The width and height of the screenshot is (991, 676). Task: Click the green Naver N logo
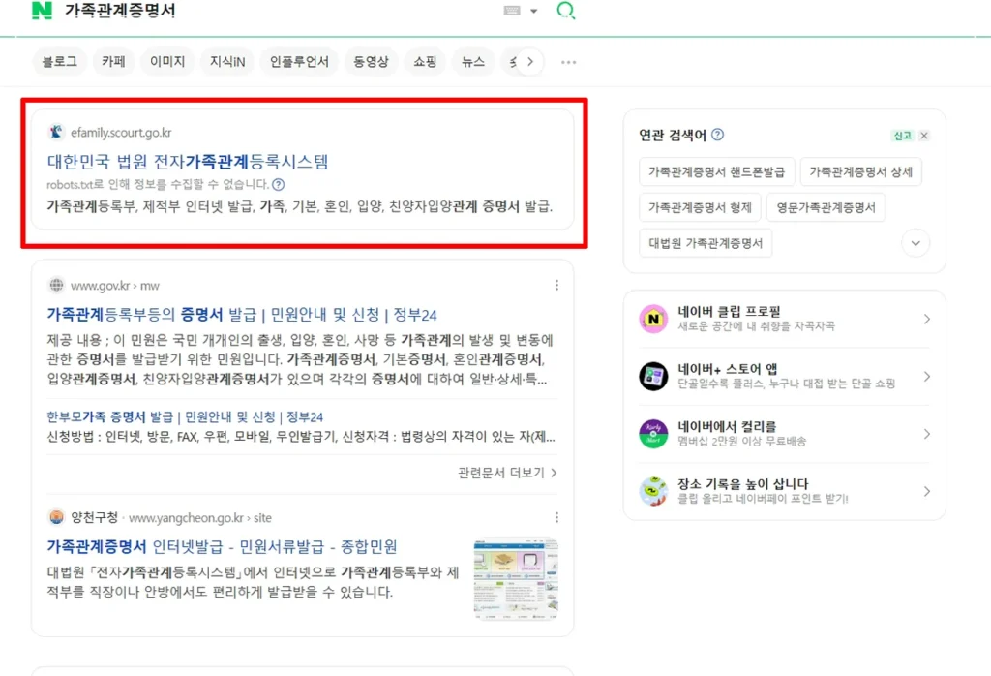click(x=42, y=11)
